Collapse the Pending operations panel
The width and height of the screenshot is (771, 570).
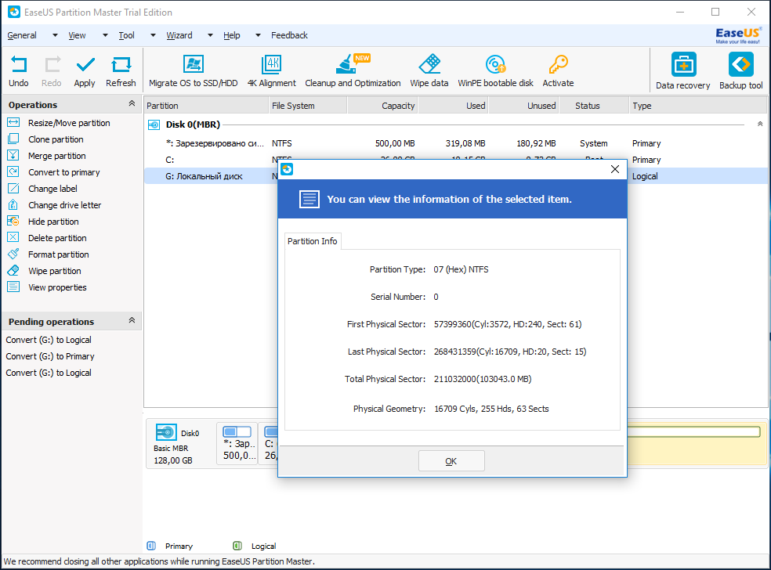click(132, 320)
